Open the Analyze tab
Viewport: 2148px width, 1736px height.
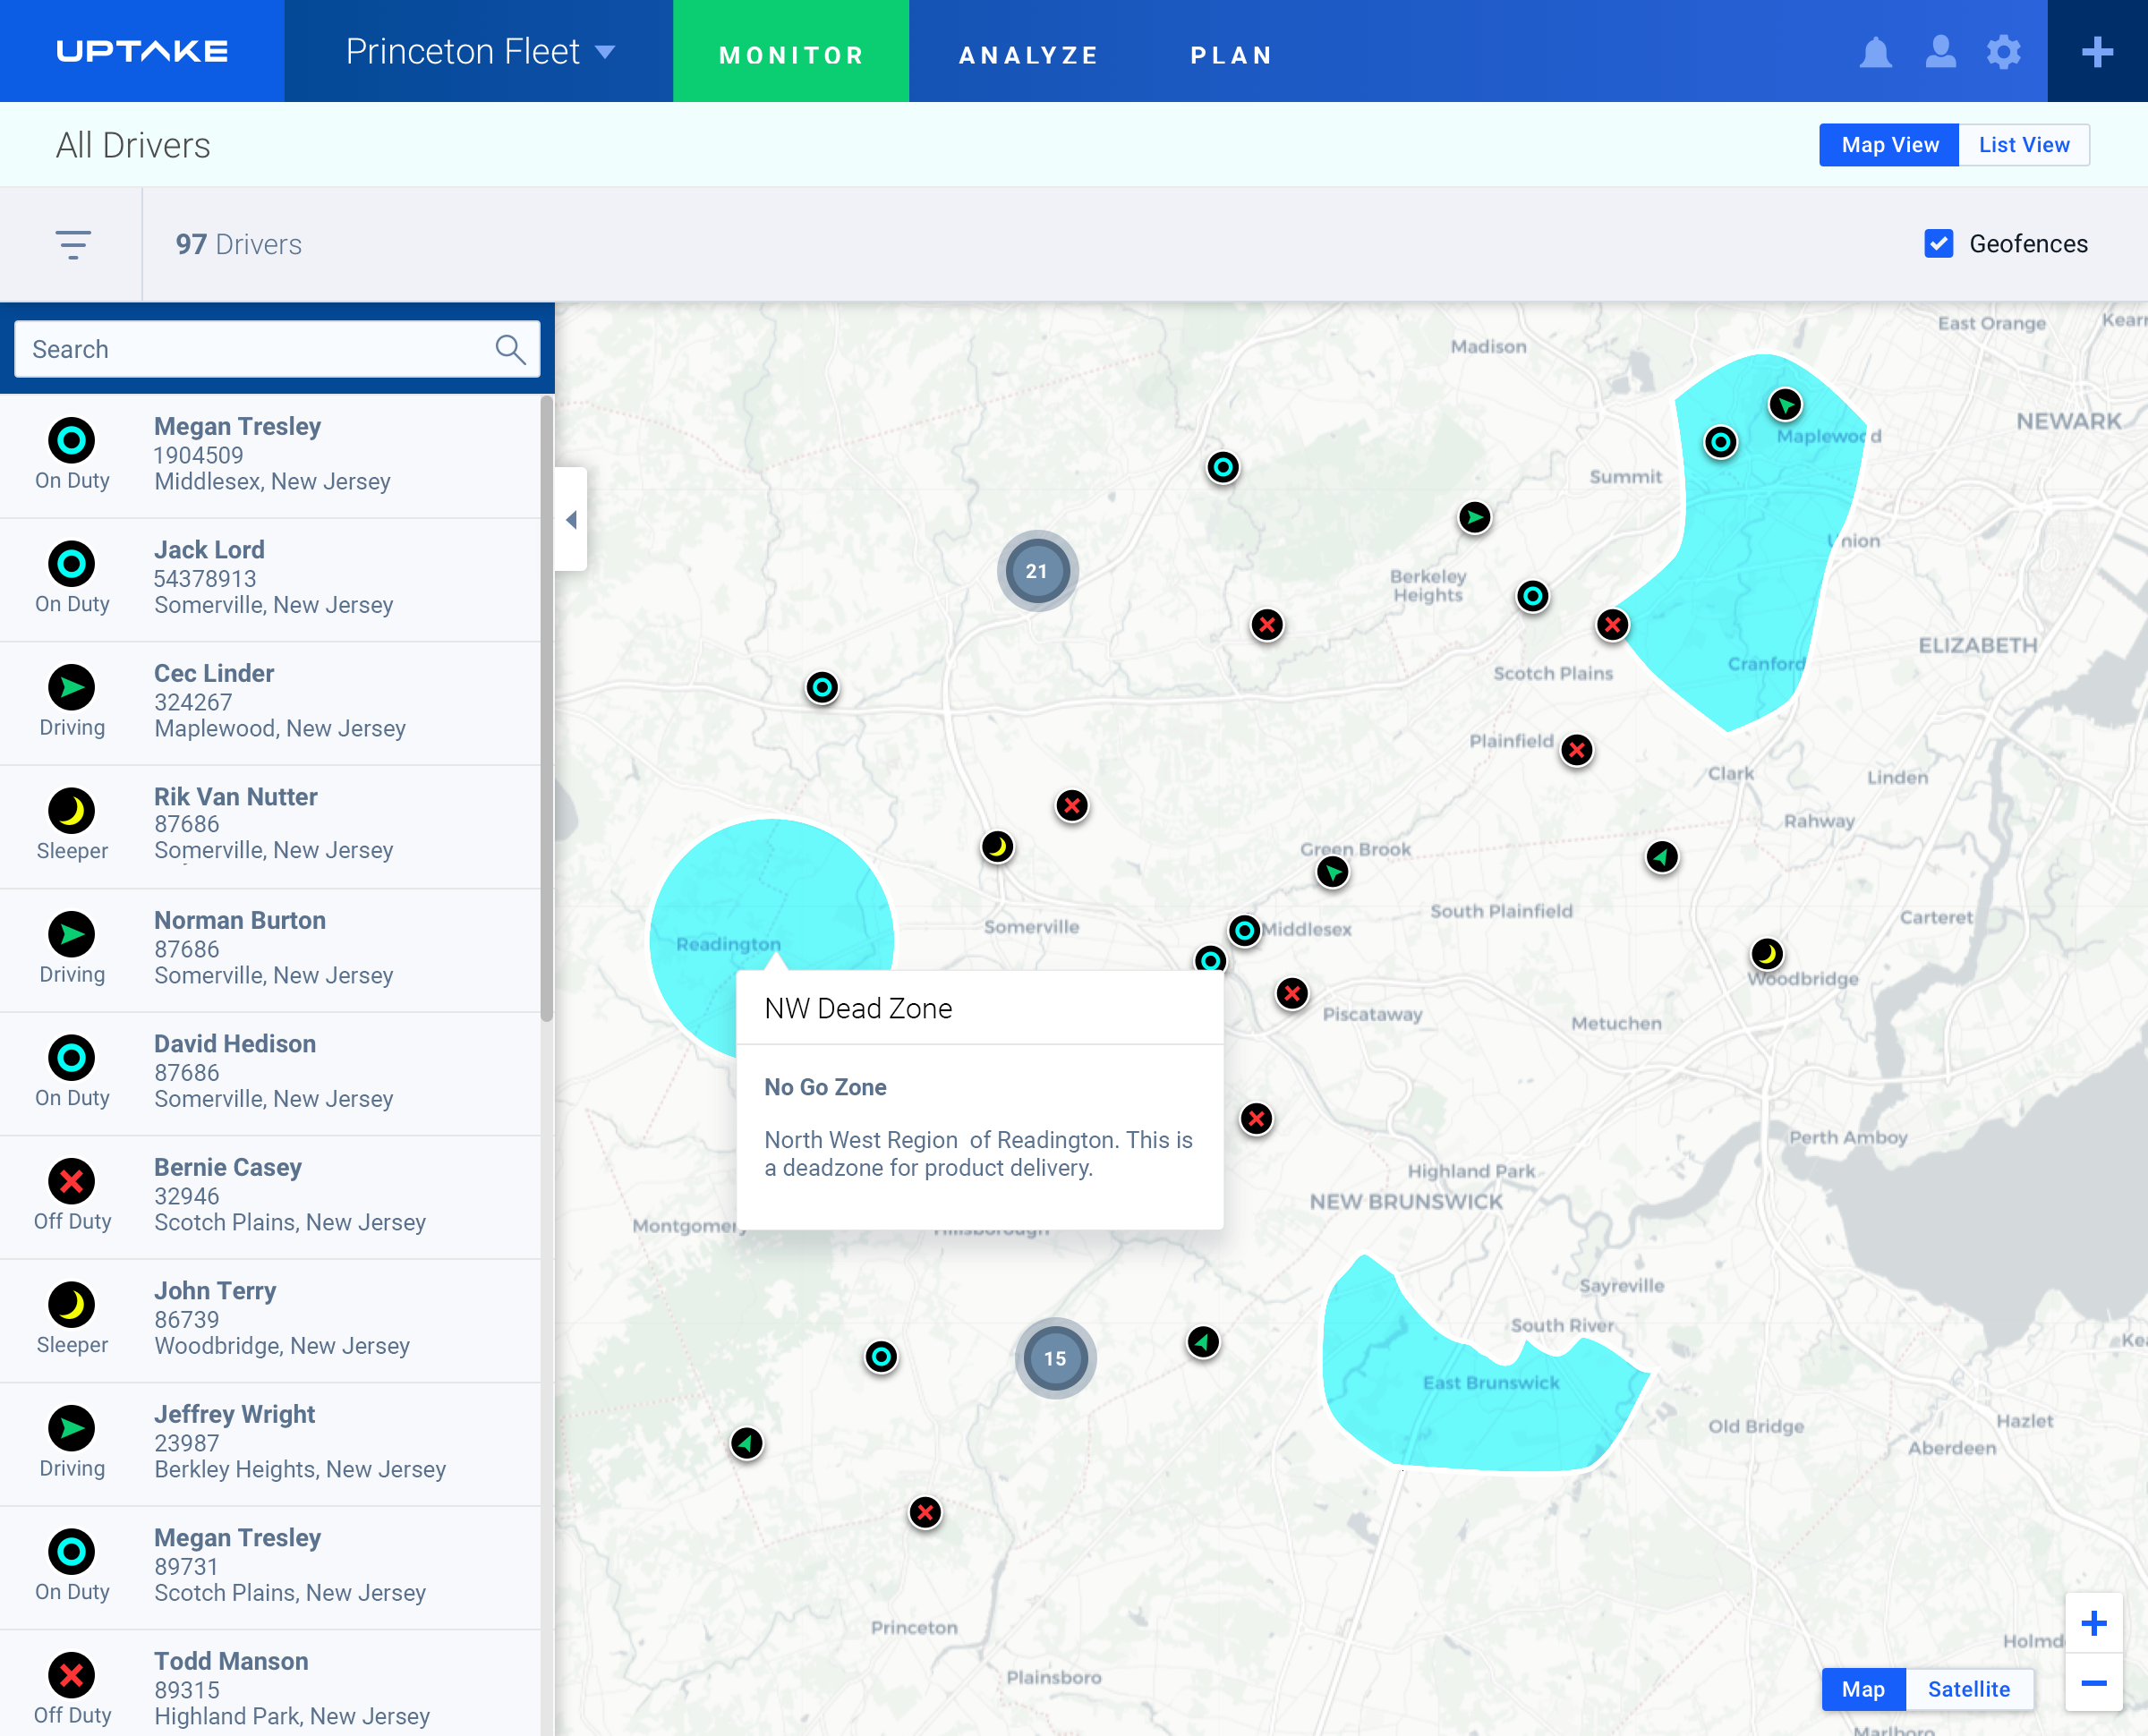(1028, 54)
